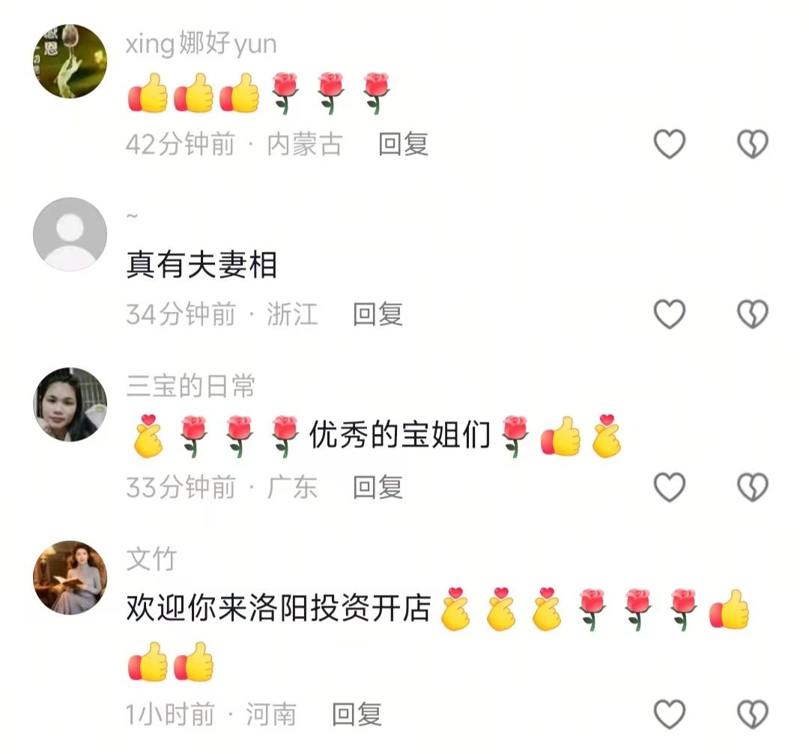809x754 pixels.
Task: Like xing娜好yun's comment with heart icon
Action: [x=669, y=144]
